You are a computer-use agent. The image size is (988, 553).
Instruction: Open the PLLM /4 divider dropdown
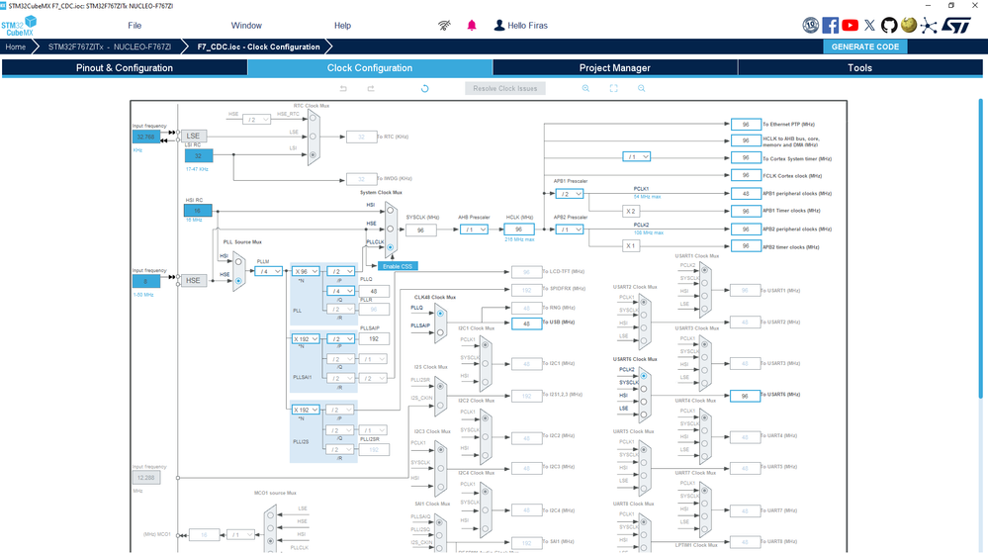(x=268, y=271)
